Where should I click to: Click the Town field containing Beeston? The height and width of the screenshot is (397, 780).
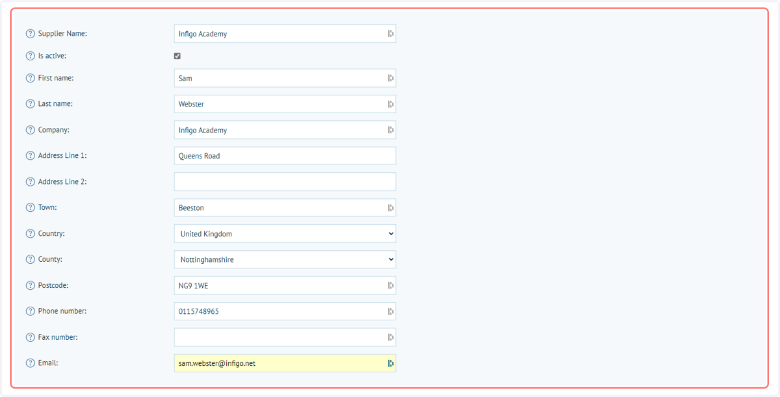285,208
